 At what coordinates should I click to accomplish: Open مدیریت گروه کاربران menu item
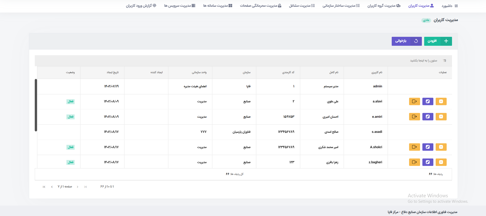coord(384,6)
